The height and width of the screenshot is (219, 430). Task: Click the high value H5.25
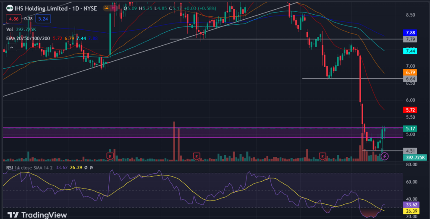[x=145, y=8]
